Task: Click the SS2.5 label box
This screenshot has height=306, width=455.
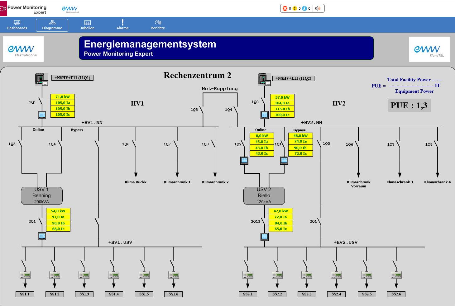Action: (x=367, y=294)
